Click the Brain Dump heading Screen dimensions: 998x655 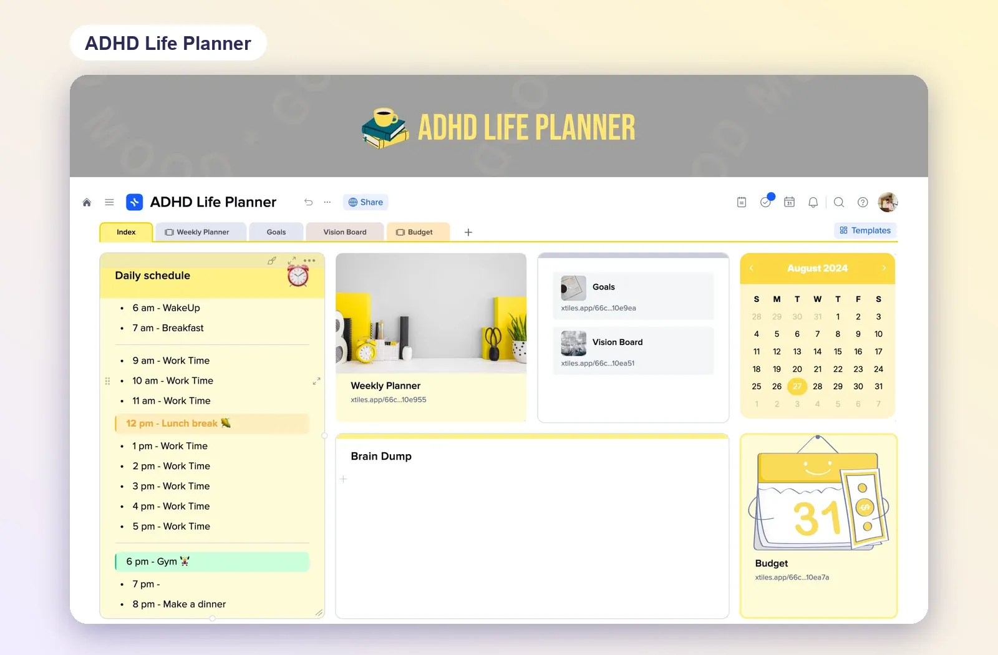click(381, 456)
